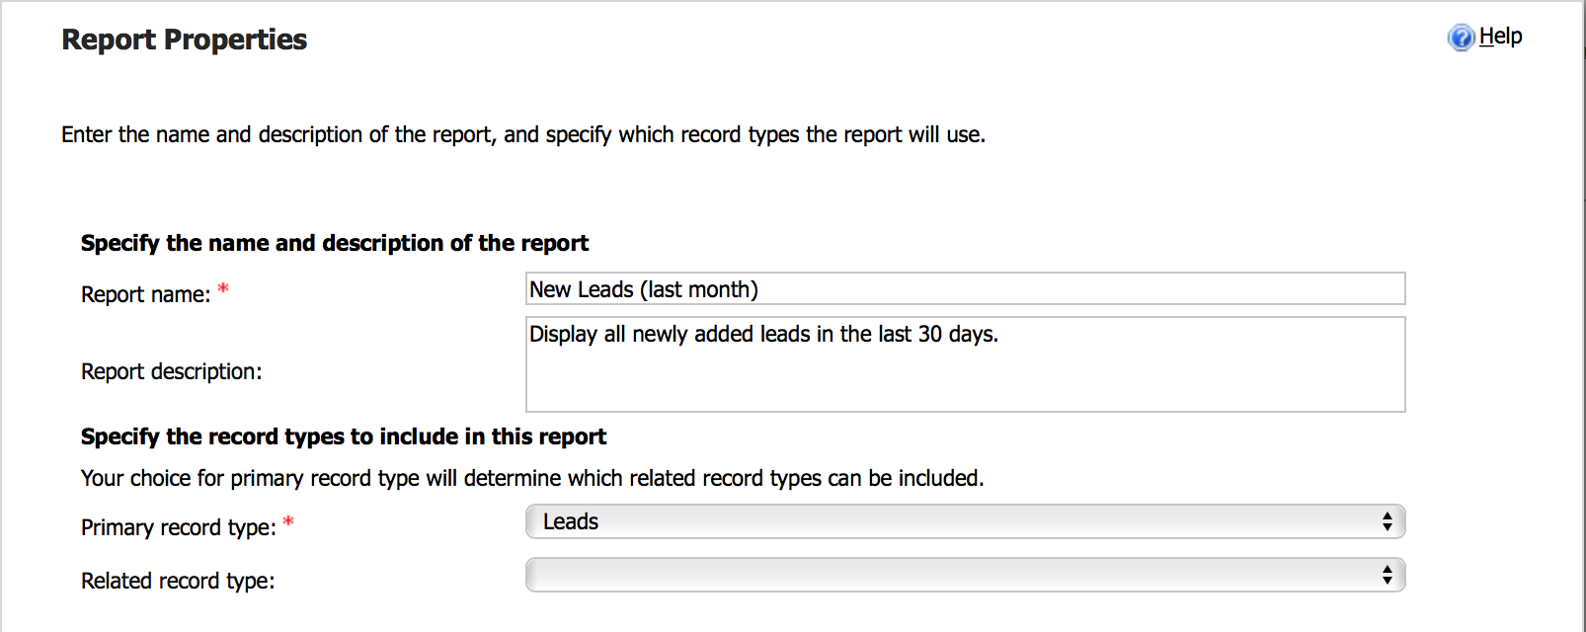Click the 'Enter the name and description' instruction text
This screenshot has height=632, width=1586.
(x=523, y=134)
